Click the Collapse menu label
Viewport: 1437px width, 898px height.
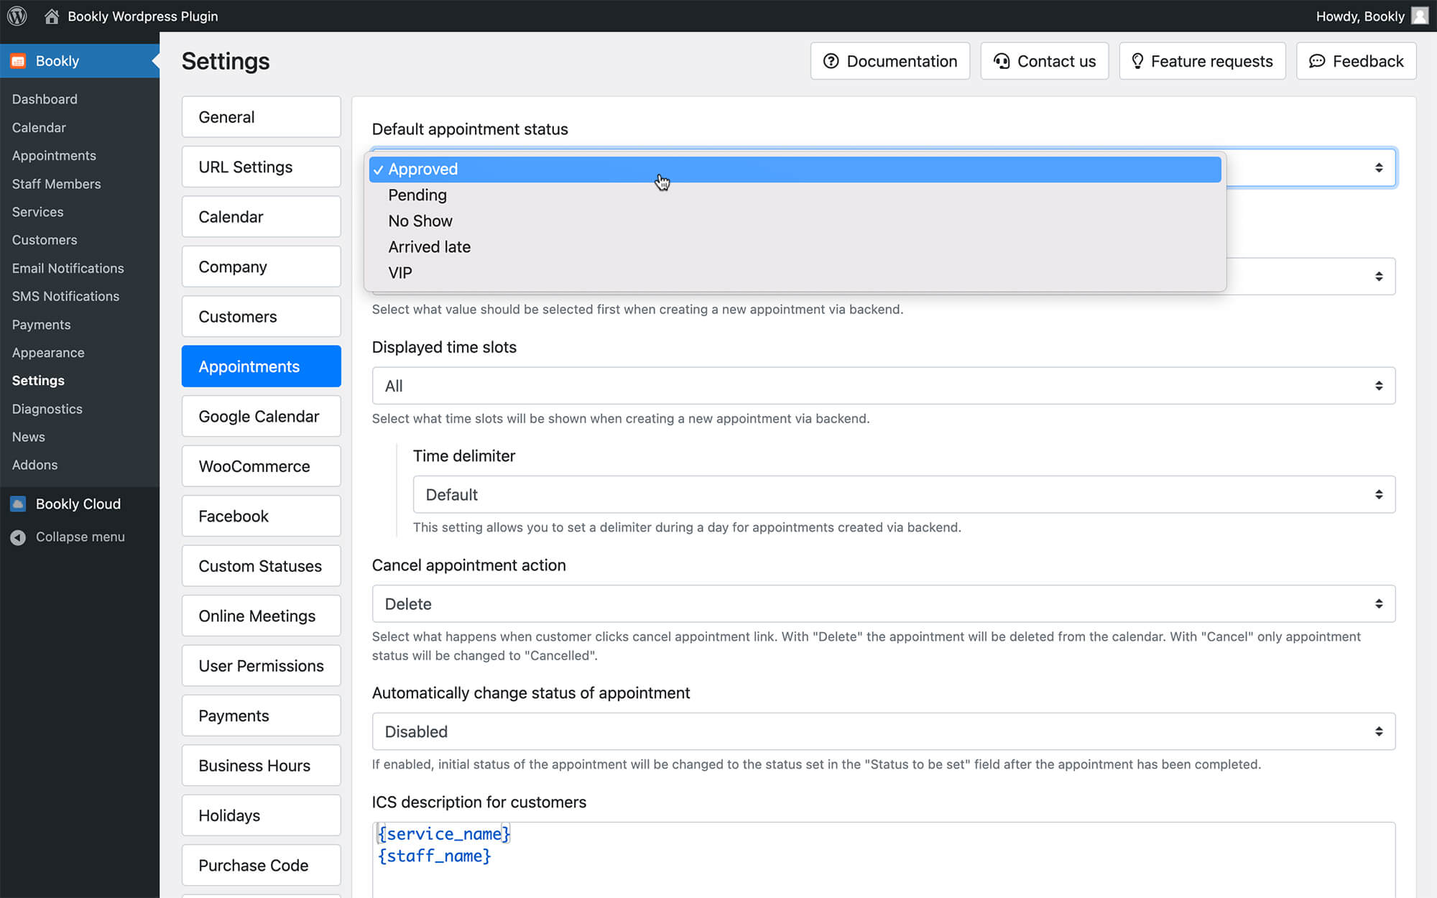pos(80,537)
